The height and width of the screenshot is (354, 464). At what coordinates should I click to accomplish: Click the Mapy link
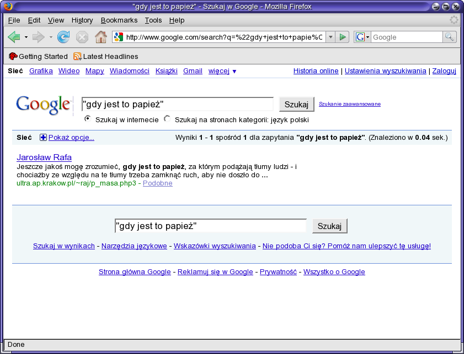tap(95, 71)
